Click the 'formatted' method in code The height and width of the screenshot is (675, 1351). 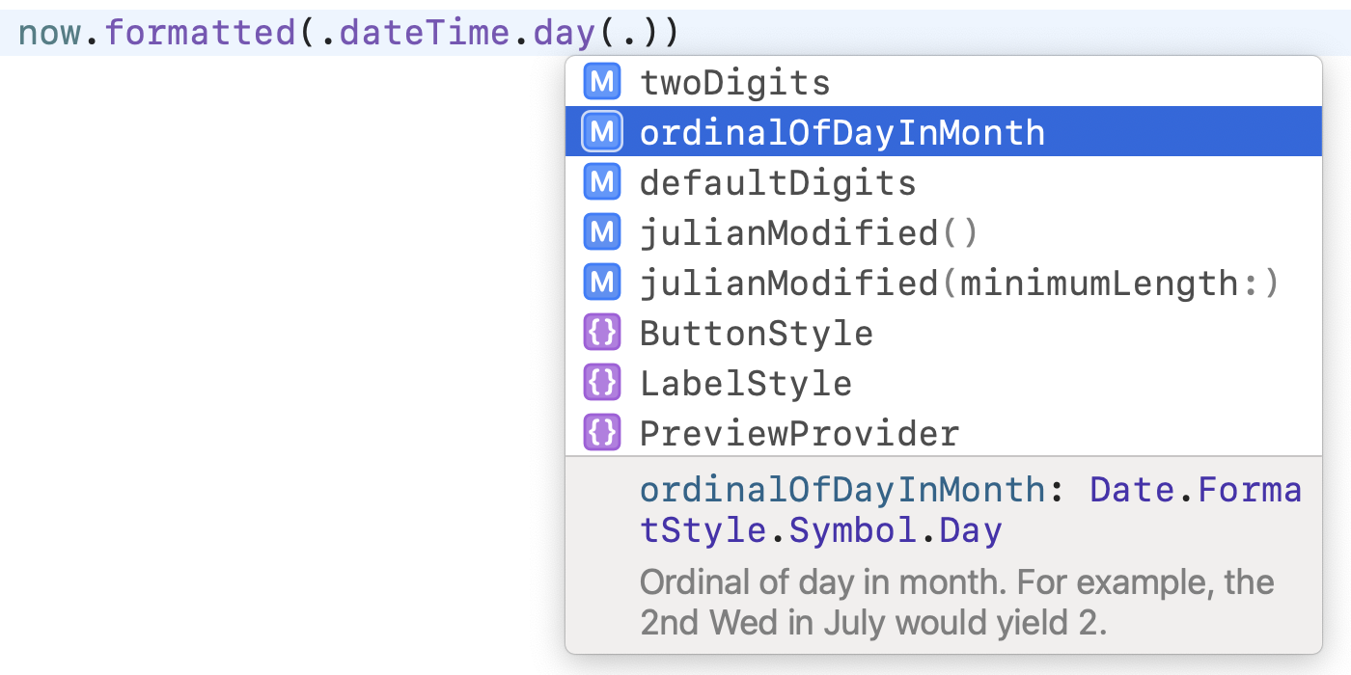coord(200,33)
